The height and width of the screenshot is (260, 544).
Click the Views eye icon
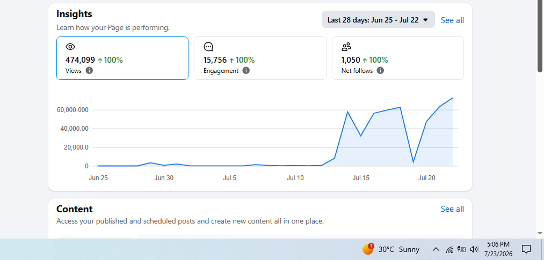70,47
